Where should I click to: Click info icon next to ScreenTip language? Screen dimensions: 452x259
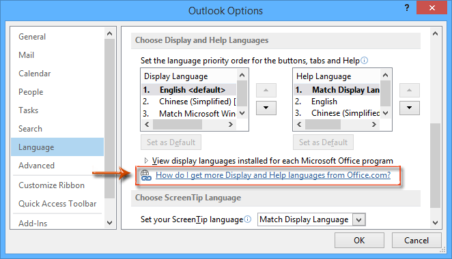(248, 219)
